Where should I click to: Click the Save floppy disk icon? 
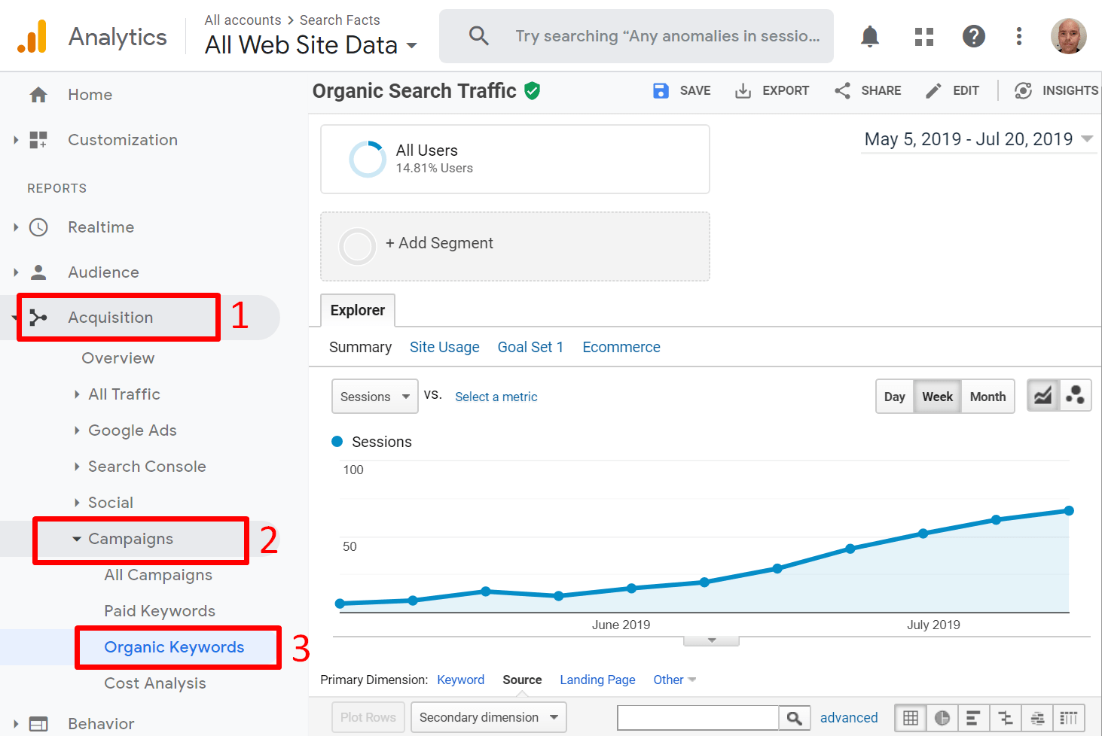[x=661, y=91]
